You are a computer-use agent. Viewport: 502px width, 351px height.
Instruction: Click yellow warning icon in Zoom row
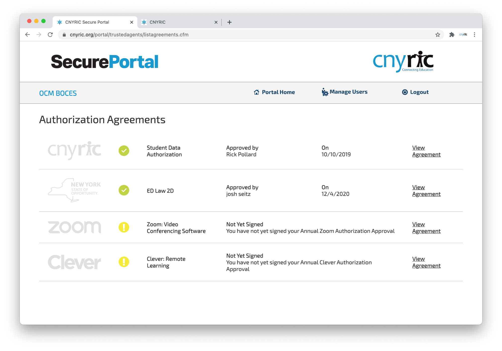(x=124, y=227)
